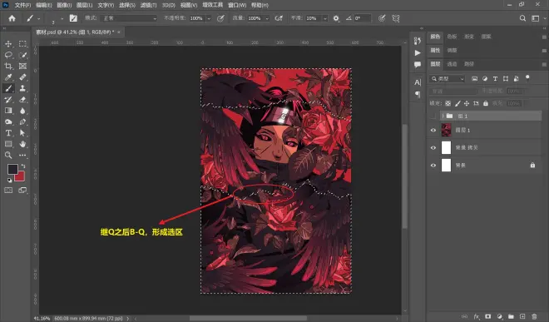Select the Gradient tool
The height and width of the screenshot is (322, 549).
pyautogui.click(x=8, y=111)
